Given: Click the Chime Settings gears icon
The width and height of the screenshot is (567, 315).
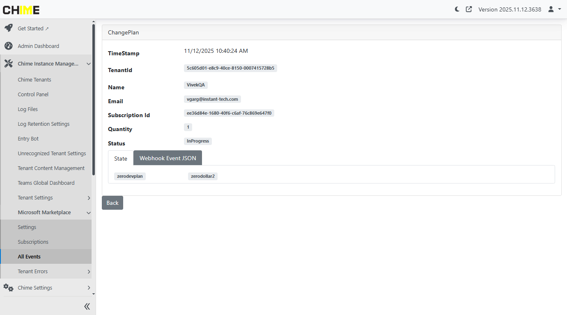Looking at the screenshot, I should click(x=8, y=288).
